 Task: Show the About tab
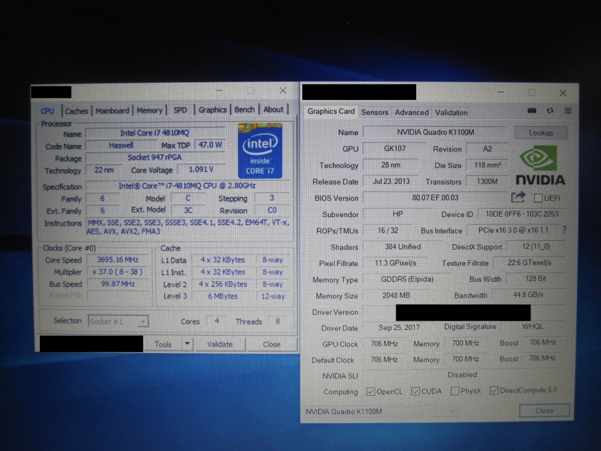tap(274, 109)
